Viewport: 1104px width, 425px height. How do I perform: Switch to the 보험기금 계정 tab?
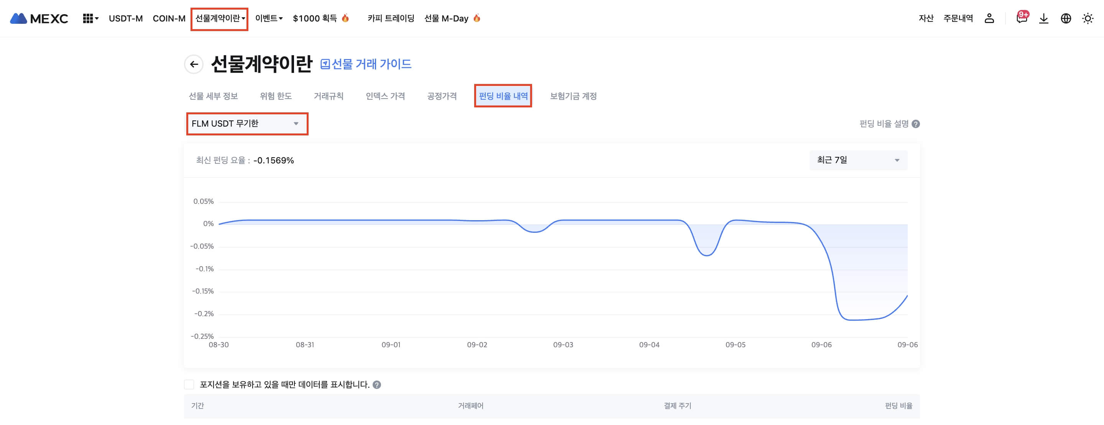click(573, 96)
